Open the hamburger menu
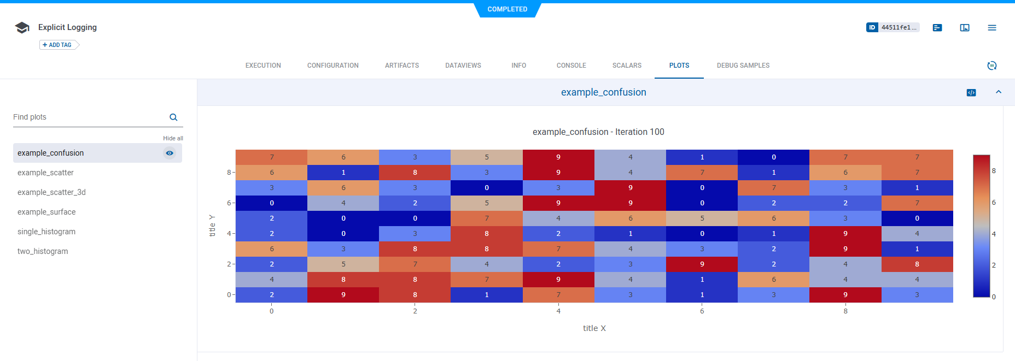 [x=992, y=28]
